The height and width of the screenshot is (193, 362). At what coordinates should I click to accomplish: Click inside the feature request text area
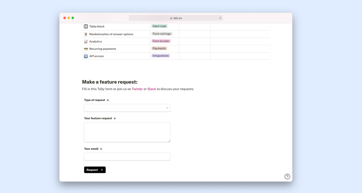127,132
